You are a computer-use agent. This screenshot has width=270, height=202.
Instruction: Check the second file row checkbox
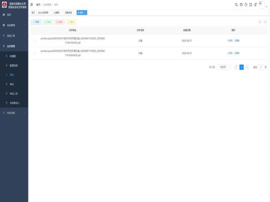pyautogui.click(x=35, y=53)
